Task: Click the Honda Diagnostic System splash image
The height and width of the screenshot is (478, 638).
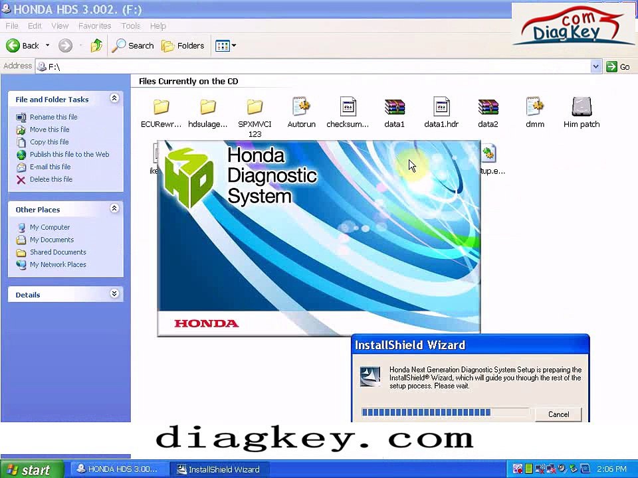Action: tap(318, 238)
